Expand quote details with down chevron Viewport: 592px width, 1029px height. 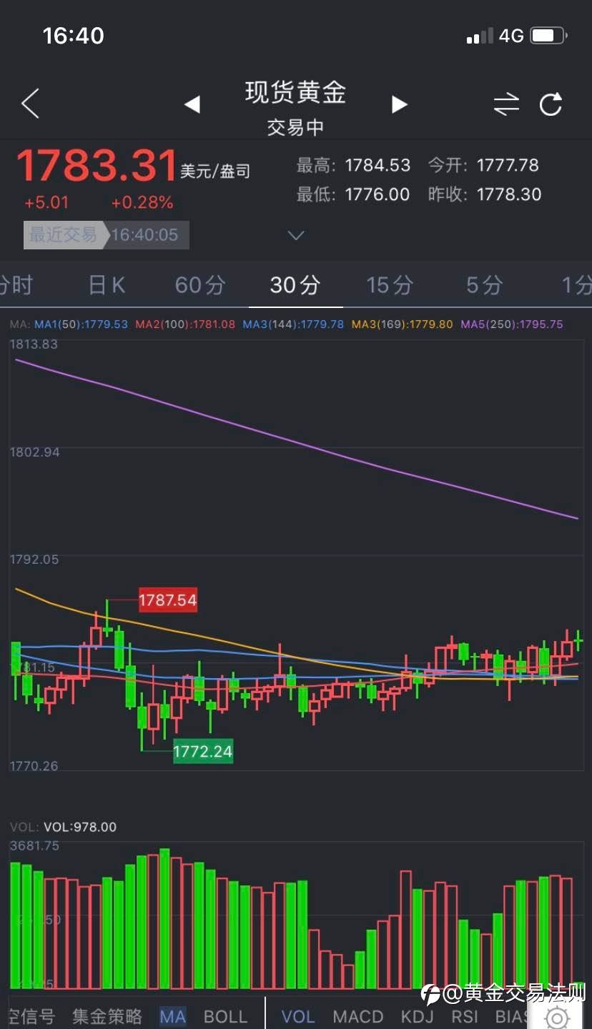[295, 235]
